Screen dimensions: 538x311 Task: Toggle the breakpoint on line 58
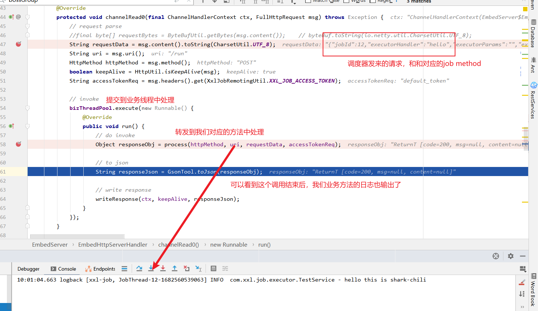coord(18,144)
